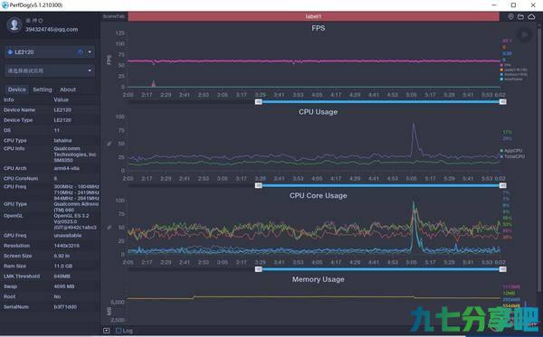Image resolution: width=543 pixels, height=337 pixels.
Task: Click the Info column header
Action: pyautogui.click(x=9, y=99)
